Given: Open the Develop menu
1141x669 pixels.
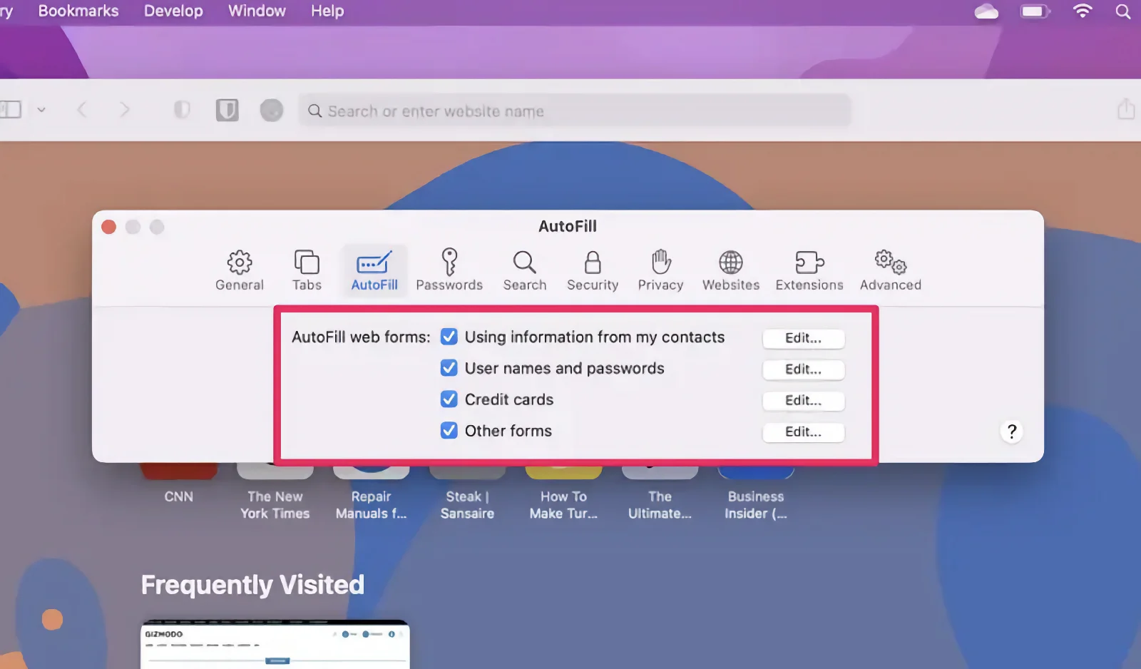Looking at the screenshot, I should pyautogui.click(x=173, y=11).
